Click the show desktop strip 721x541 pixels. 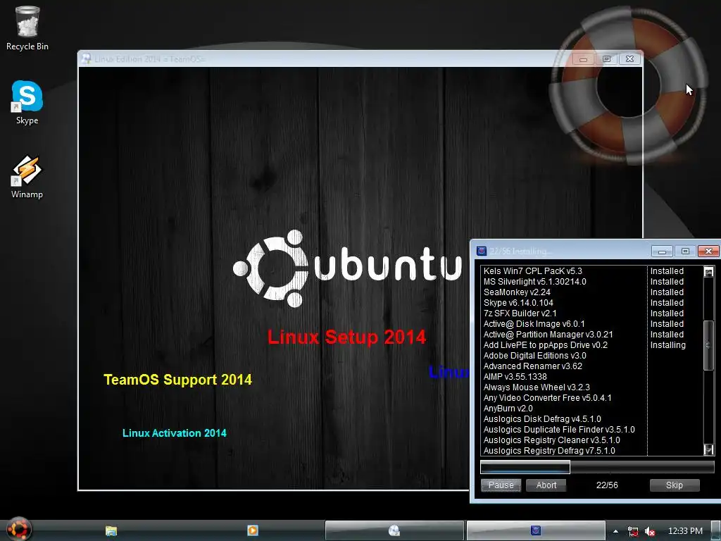tap(716, 530)
